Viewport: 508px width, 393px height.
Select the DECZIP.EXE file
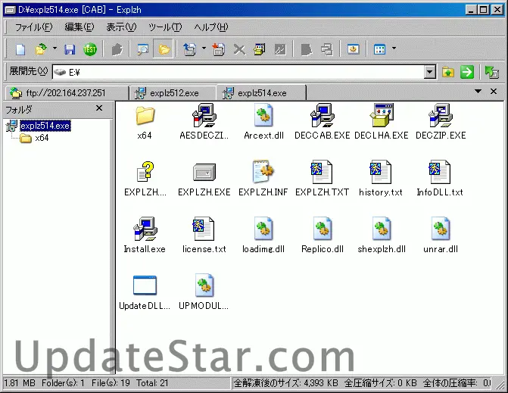pyautogui.click(x=441, y=122)
